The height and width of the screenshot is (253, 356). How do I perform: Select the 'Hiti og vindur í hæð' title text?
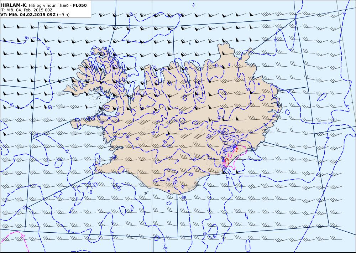pos(49,5)
